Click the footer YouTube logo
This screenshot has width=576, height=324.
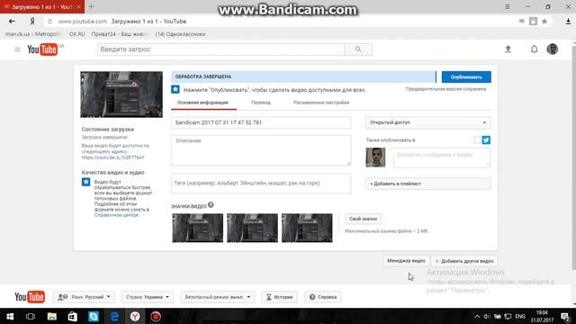tap(30, 297)
